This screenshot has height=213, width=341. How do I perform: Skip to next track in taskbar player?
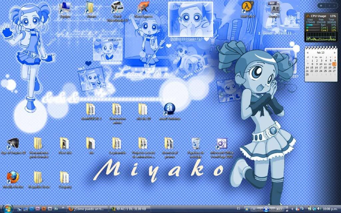272,209
